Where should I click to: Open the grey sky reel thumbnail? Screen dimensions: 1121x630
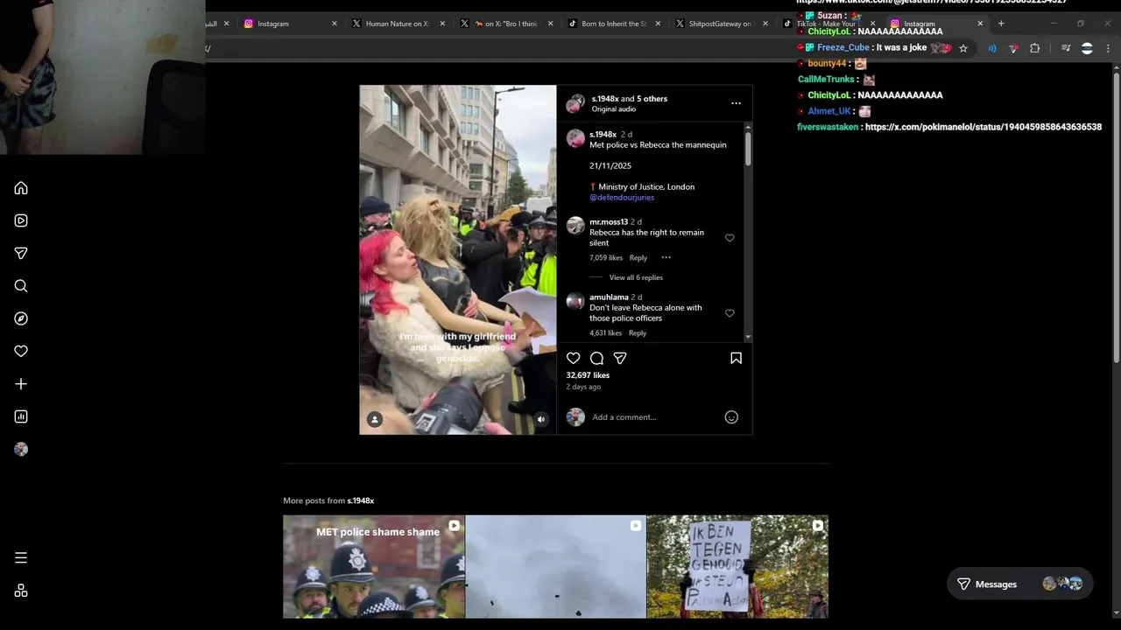click(x=555, y=567)
